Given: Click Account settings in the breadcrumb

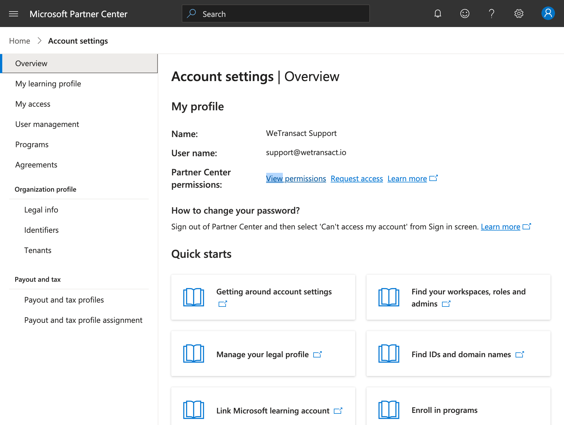Looking at the screenshot, I should point(78,41).
